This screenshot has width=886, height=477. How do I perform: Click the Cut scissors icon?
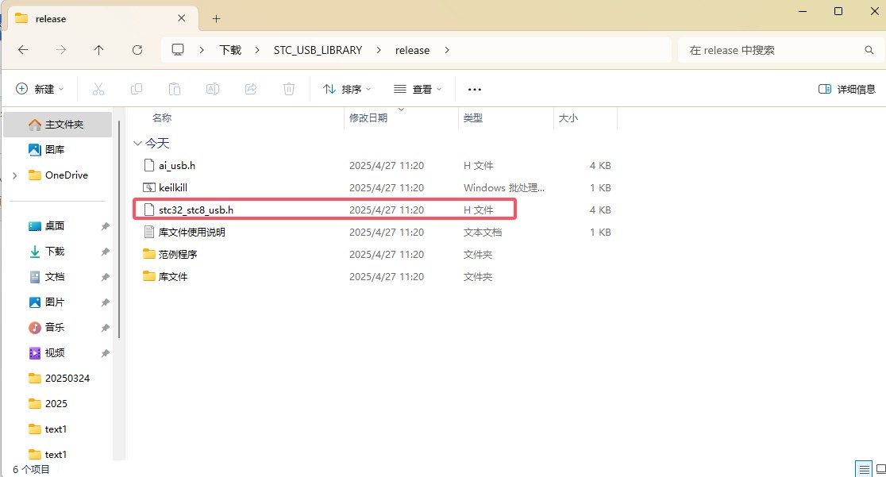click(98, 89)
